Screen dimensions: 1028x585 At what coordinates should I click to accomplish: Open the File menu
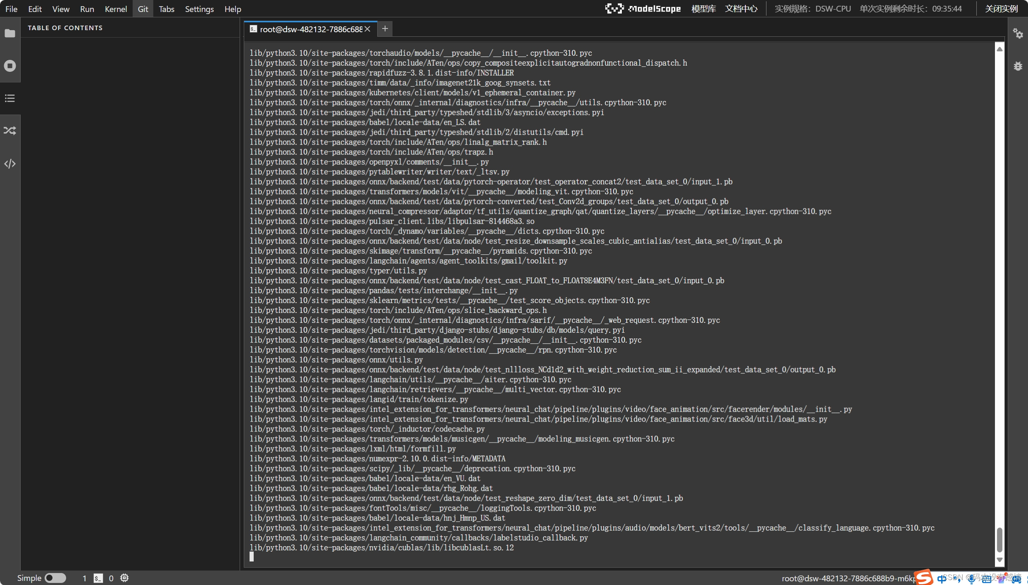[x=12, y=9]
